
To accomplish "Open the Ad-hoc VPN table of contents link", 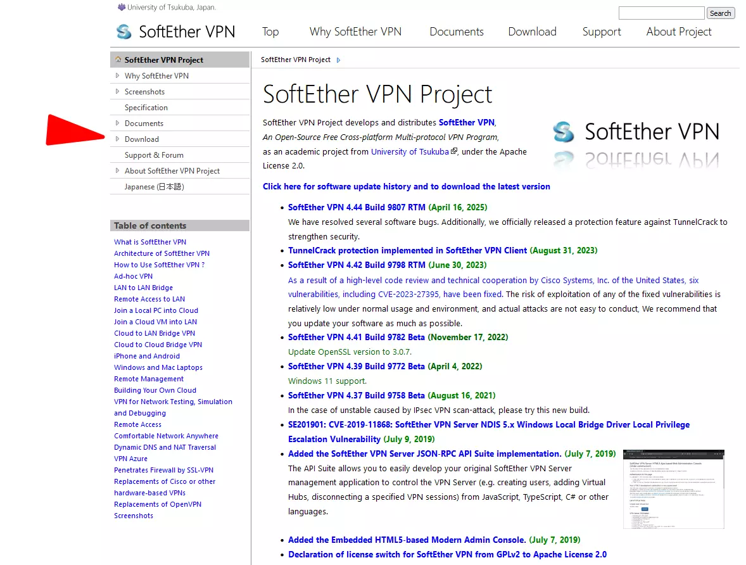I will click(133, 276).
